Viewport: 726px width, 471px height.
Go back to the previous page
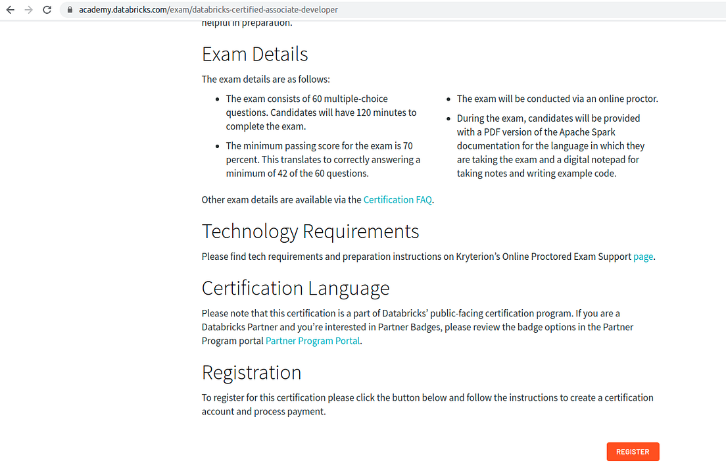coord(10,10)
